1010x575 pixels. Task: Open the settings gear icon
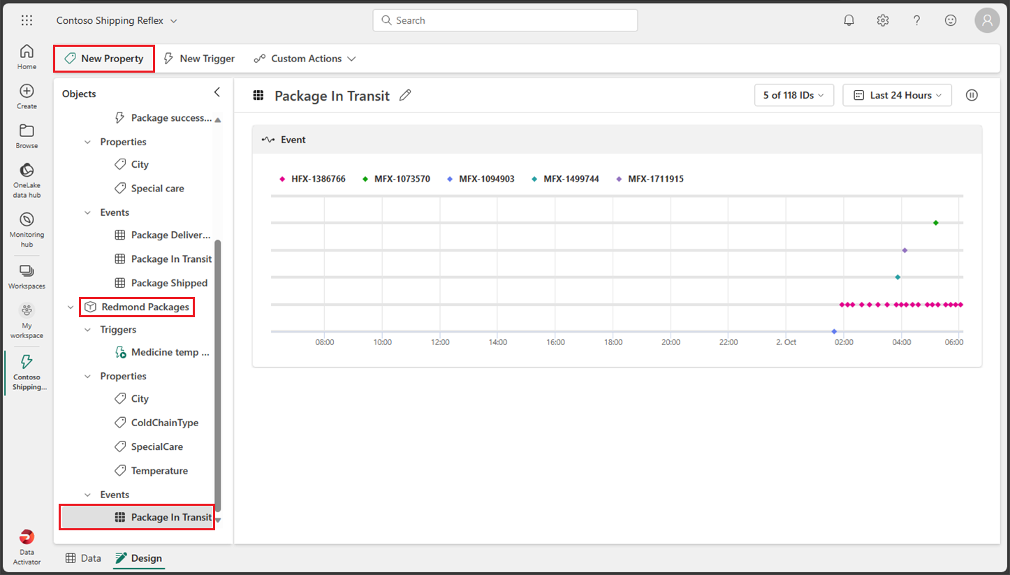(883, 20)
